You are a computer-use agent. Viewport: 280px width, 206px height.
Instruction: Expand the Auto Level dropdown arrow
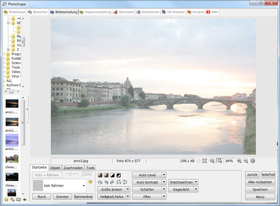click(164, 175)
